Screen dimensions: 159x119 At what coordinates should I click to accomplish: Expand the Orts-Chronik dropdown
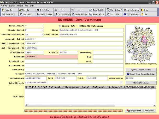[x=122, y=83]
